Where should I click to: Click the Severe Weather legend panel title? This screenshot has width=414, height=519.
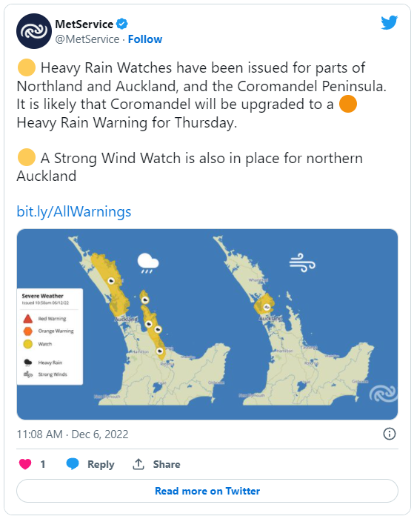tap(42, 296)
